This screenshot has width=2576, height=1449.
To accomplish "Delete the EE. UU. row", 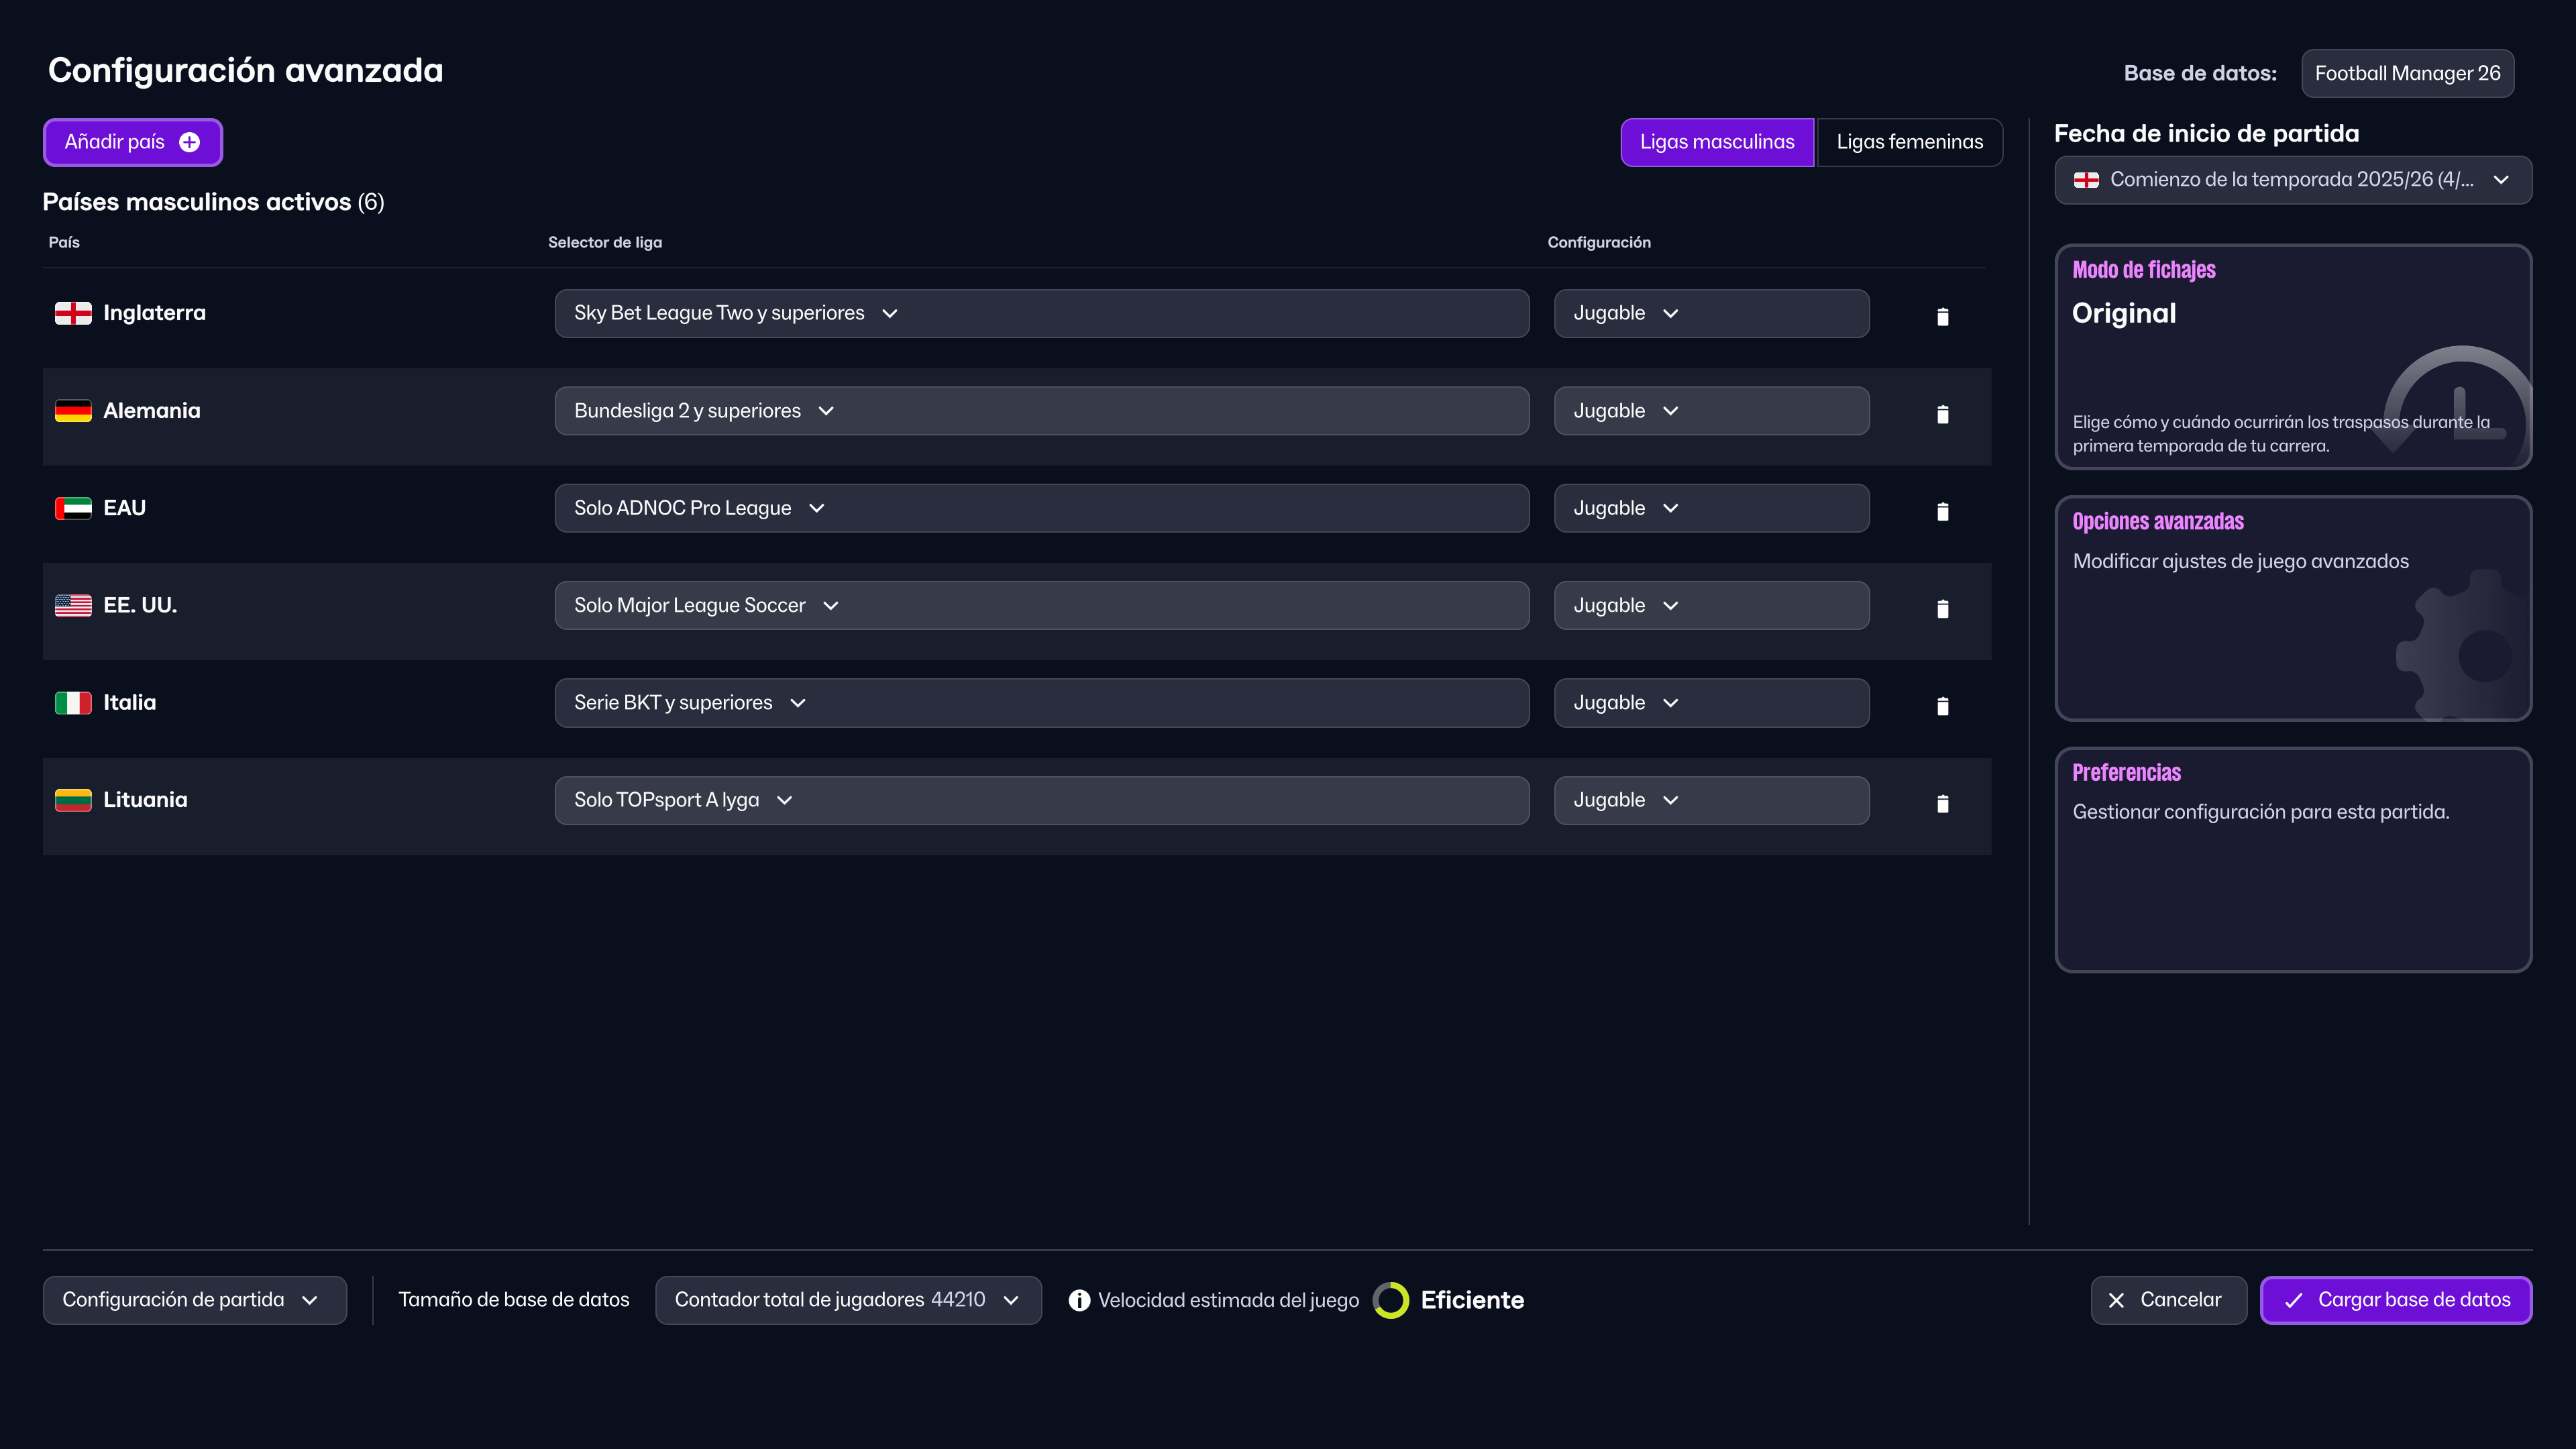I will tap(1942, 608).
